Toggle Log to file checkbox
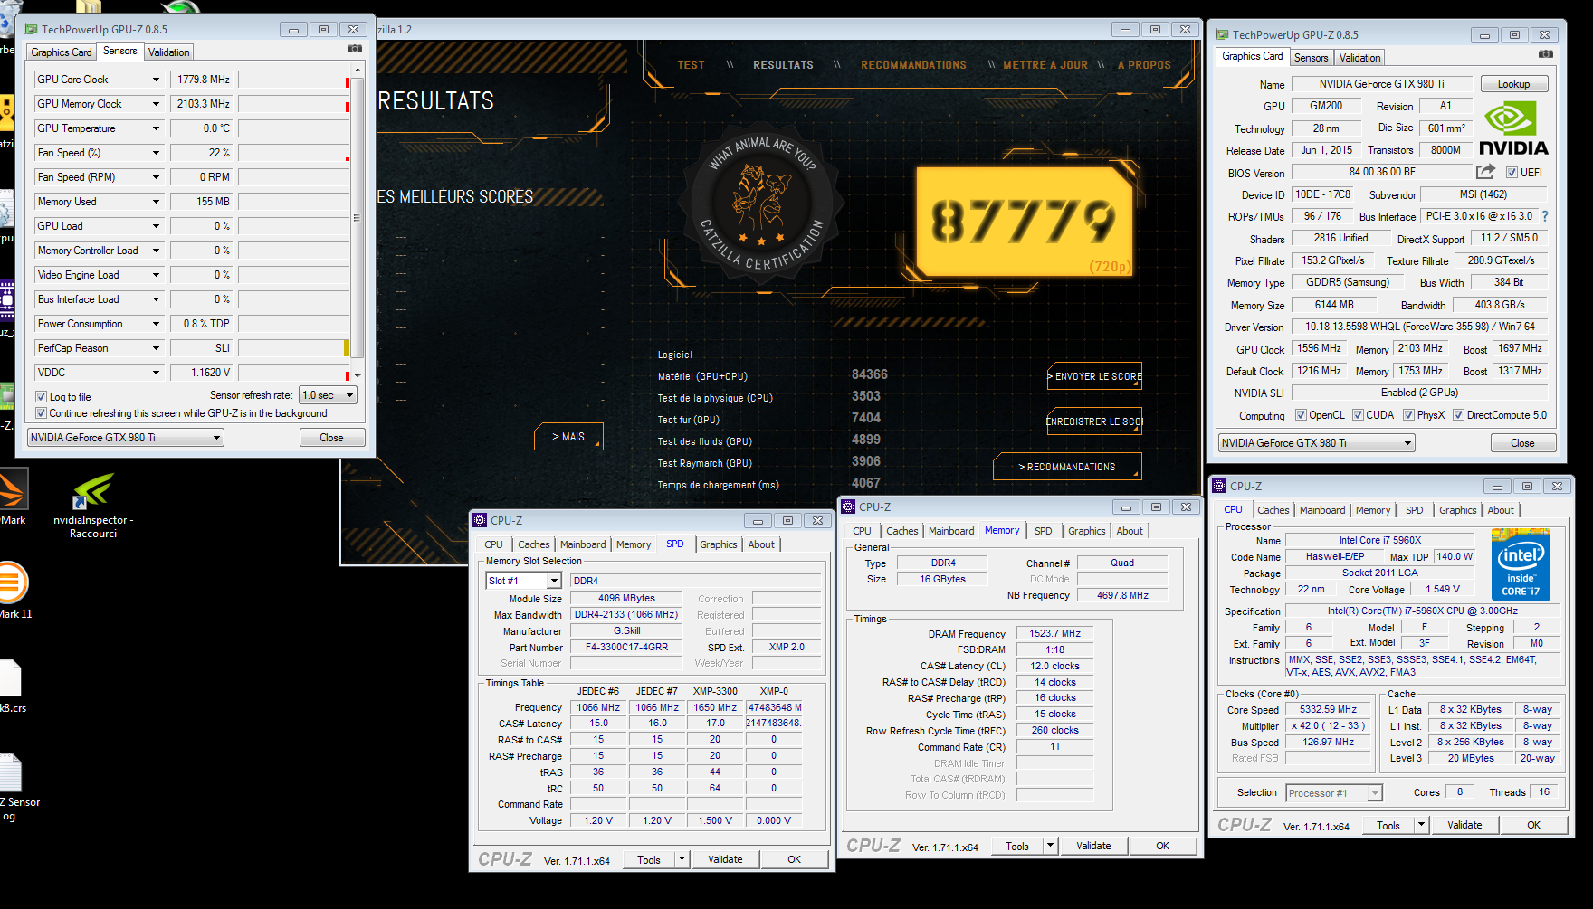1593x909 pixels. point(41,397)
